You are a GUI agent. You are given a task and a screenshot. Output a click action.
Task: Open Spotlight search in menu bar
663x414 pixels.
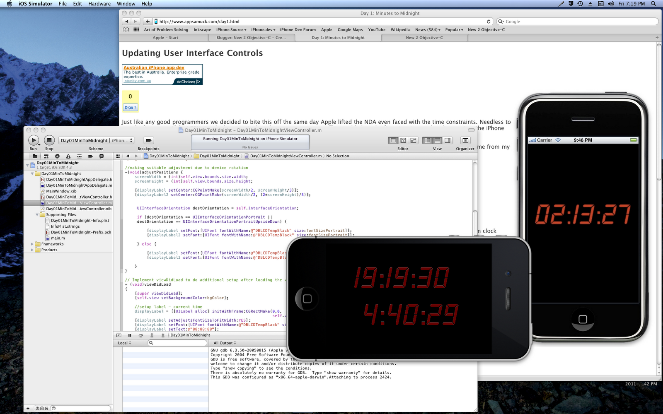(653, 4)
